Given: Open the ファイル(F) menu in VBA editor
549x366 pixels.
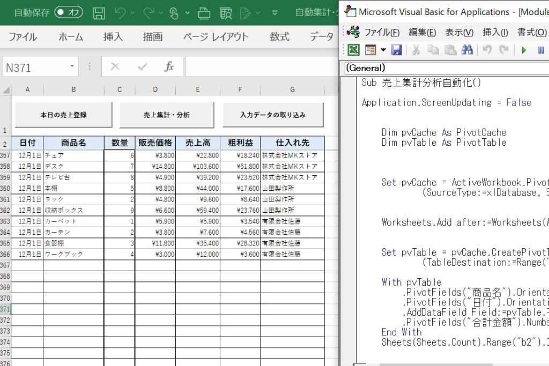Looking at the screenshot, I should [382, 33].
